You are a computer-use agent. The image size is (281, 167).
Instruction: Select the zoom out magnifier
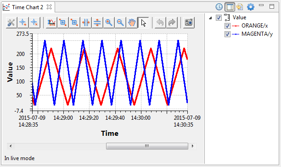click(120, 22)
